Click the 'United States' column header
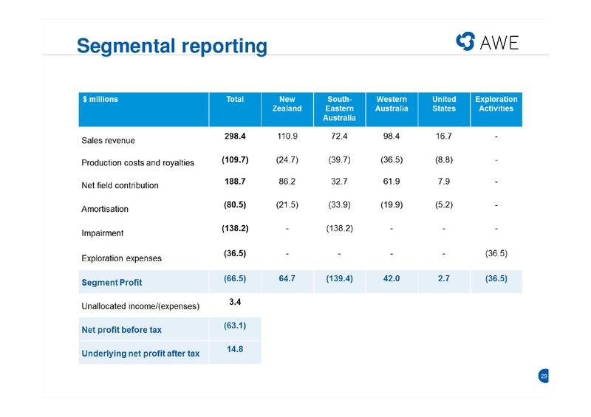This screenshot has width=591, height=417. [444, 109]
